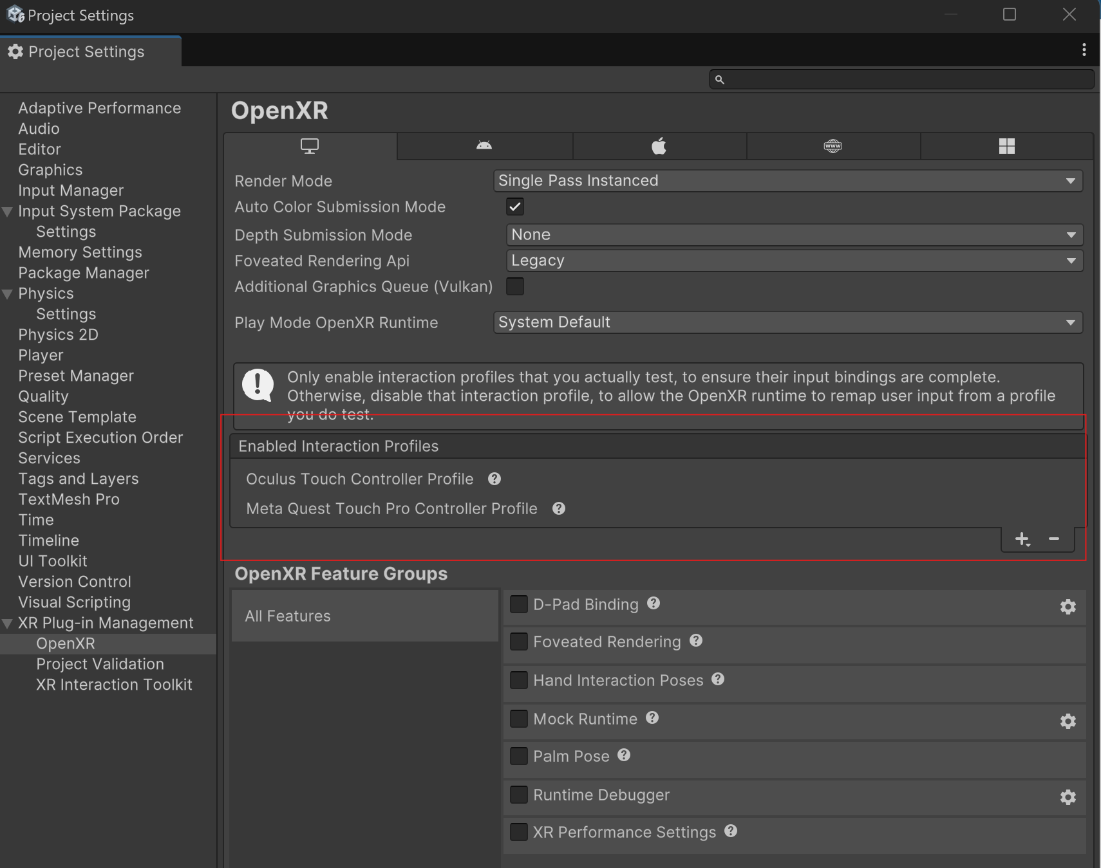Viewport: 1101px width, 868px height.
Task: Open the WebGL platform tab
Action: point(833,146)
